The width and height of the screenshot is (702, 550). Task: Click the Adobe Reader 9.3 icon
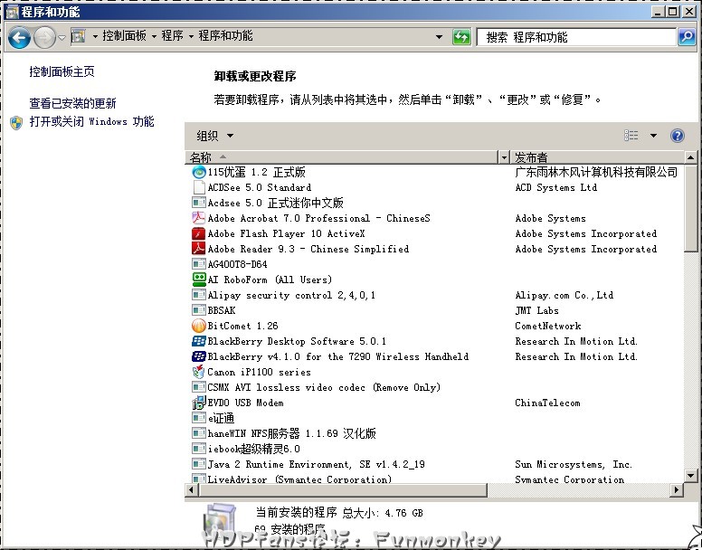point(199,249)
